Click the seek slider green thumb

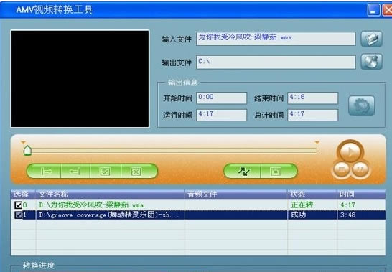tap(27, 150)
